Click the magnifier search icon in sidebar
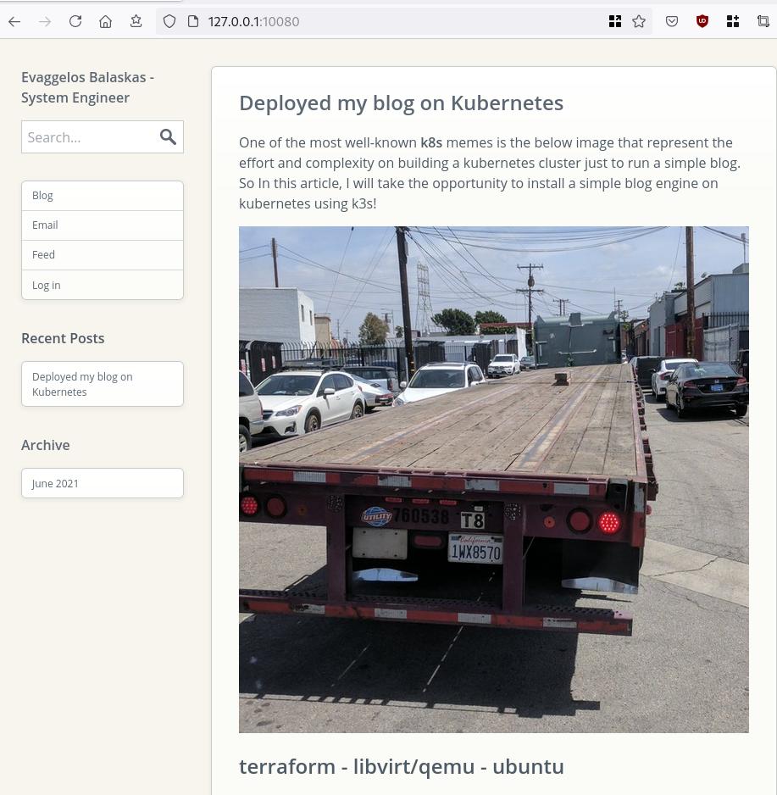Screen dimensions: 777x795 point(168,136)
